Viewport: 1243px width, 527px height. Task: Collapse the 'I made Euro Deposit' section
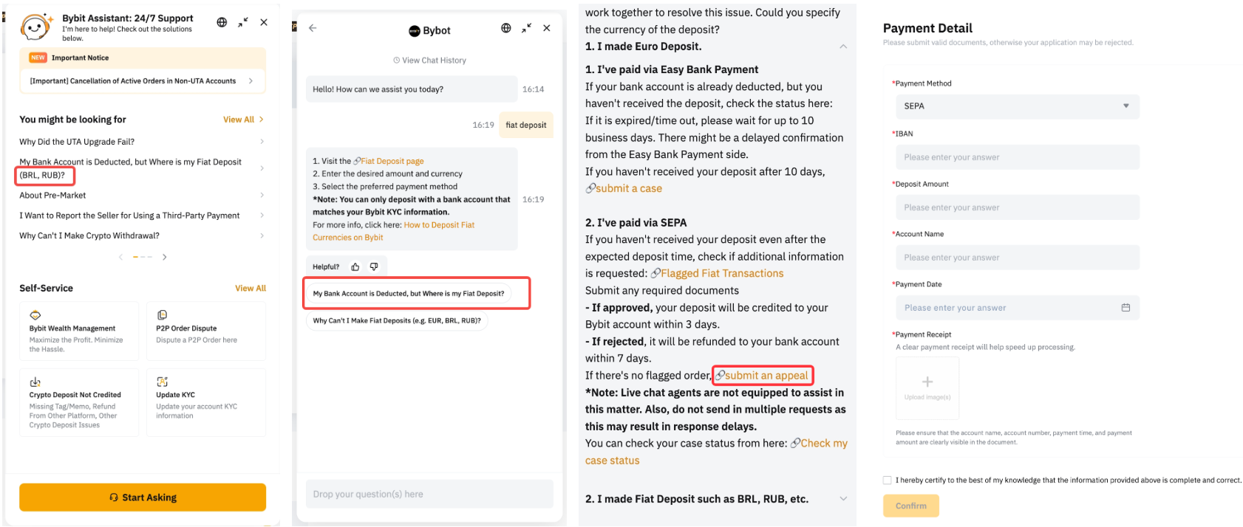(x=843, y=46)
